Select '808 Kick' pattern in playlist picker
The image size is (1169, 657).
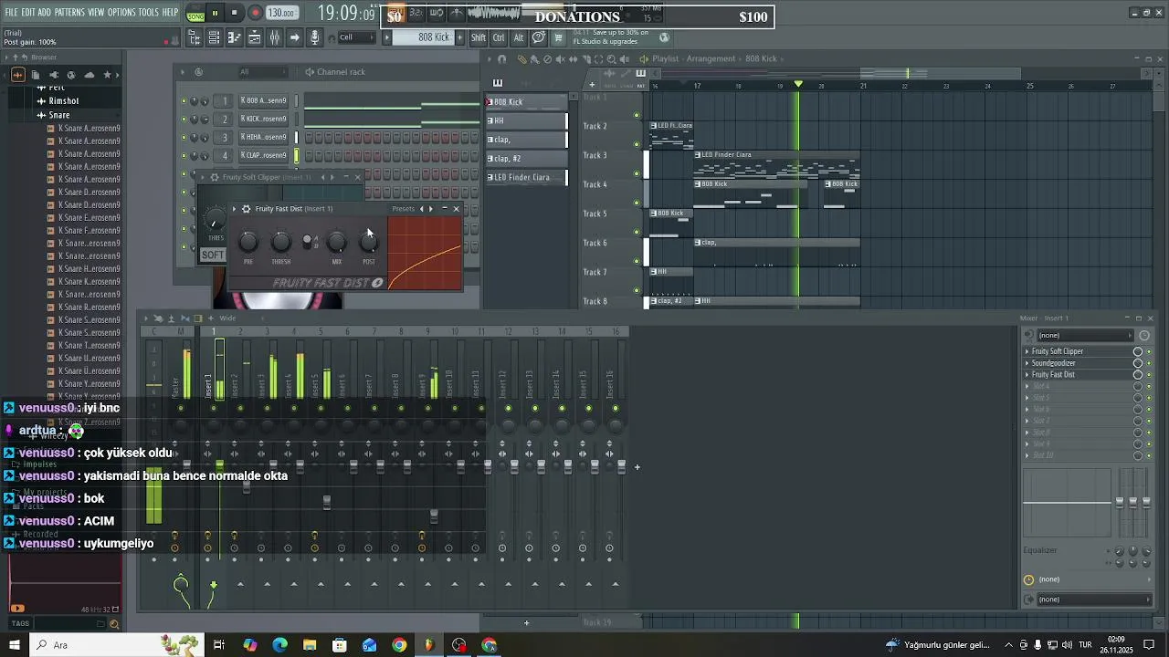point(526,102)
